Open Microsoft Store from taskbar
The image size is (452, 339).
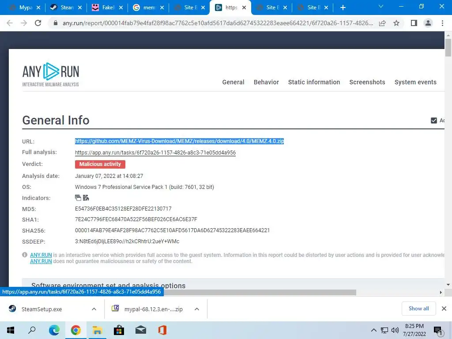pyautogui.click(x=119, y=330)
